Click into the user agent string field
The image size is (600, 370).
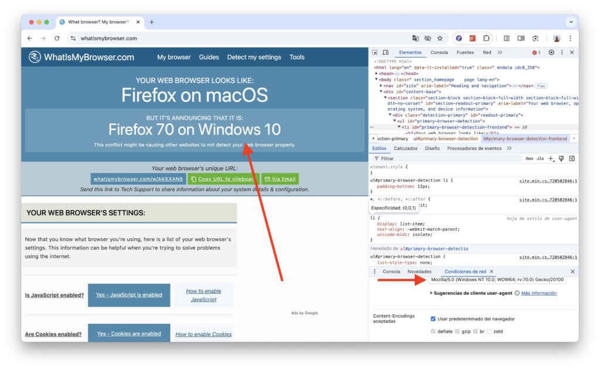click(497, 280)
